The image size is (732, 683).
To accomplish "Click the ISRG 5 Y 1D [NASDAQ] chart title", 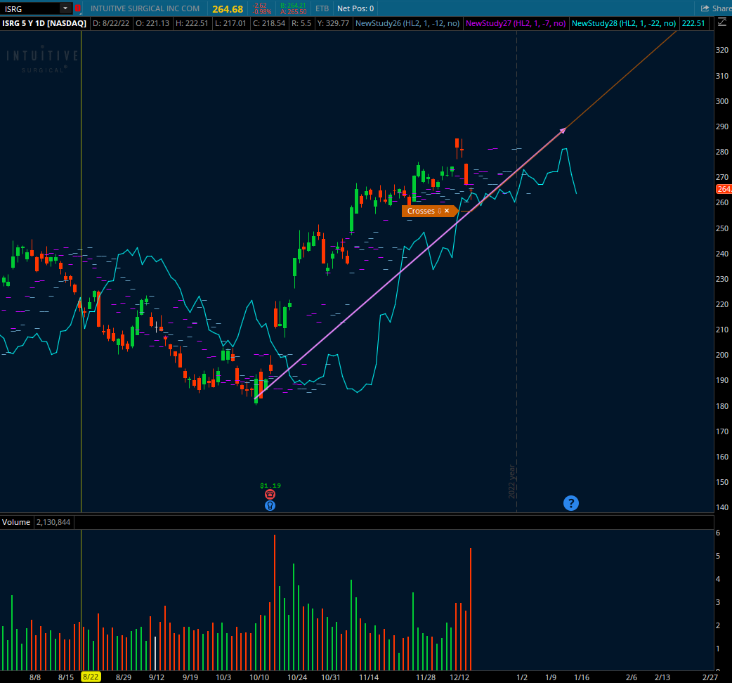I will [x=44, y=23].
